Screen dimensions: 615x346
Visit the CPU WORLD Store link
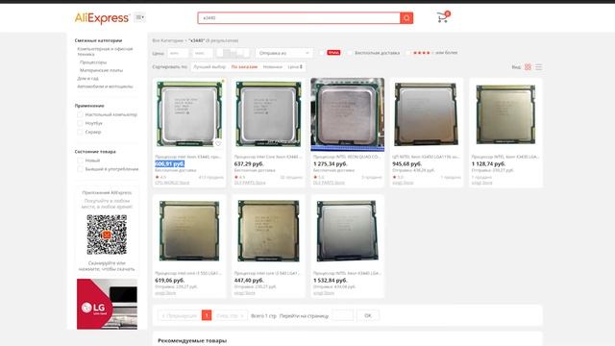coord(172,183)
